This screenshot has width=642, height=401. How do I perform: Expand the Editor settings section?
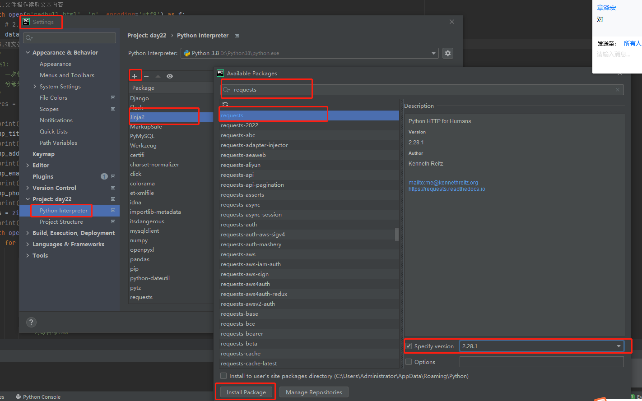[x=28, y=166]
